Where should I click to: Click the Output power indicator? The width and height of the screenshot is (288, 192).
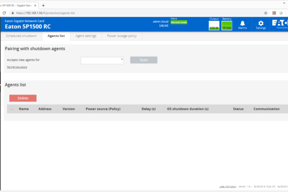click(214, 26)
